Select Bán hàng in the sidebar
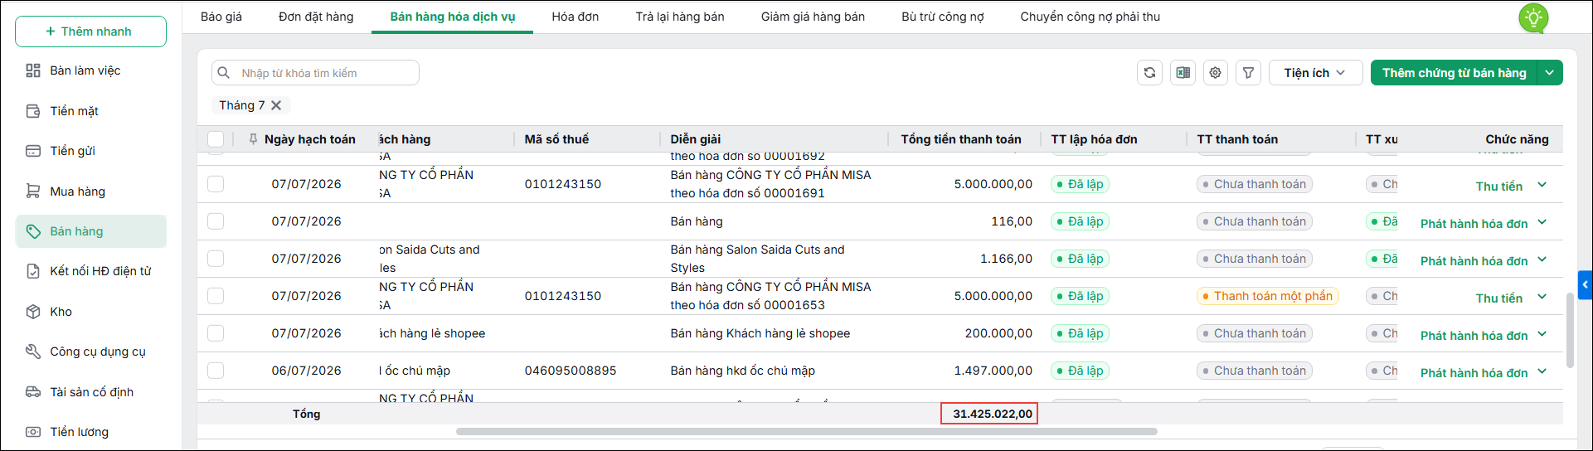The image size is (1593, 451). tap(90, 231)
